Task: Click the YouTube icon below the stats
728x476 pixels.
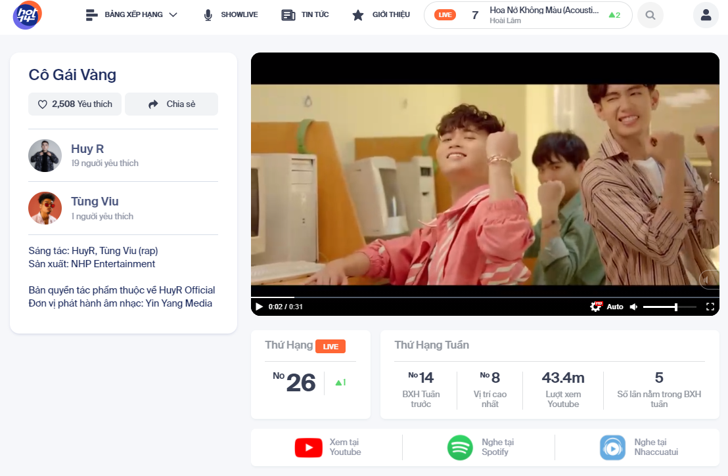Action: pyautogui.click(x=307, y=447)
